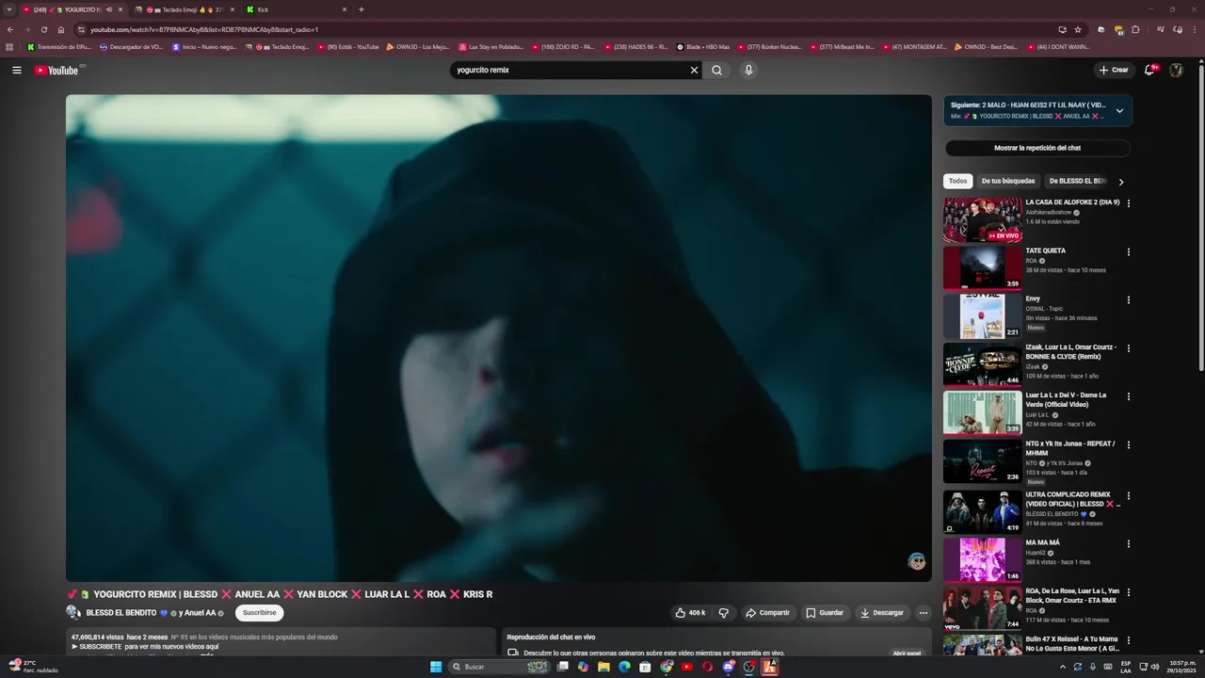This screenshot has height=678, width=1205.
Task: Click the video player area
Action: click(498, 337)
